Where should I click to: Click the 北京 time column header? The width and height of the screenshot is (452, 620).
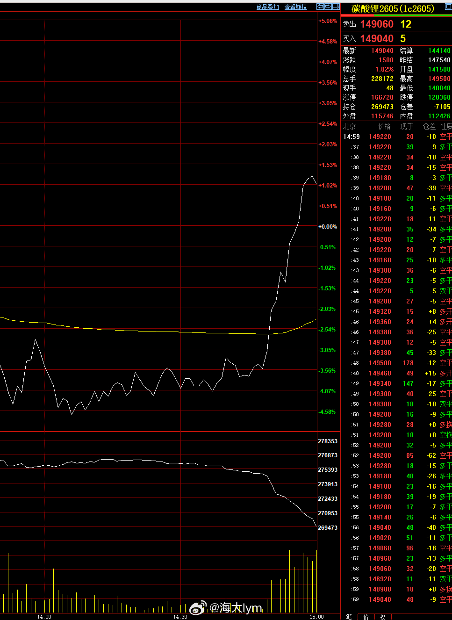(x=349, y=126)
